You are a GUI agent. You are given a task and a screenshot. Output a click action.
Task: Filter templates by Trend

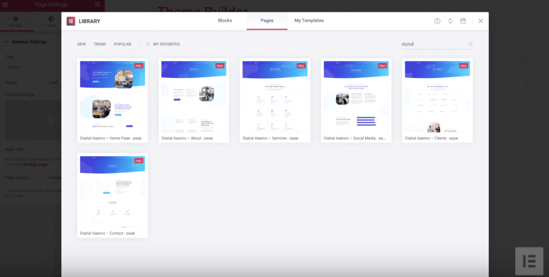[100, 44]
